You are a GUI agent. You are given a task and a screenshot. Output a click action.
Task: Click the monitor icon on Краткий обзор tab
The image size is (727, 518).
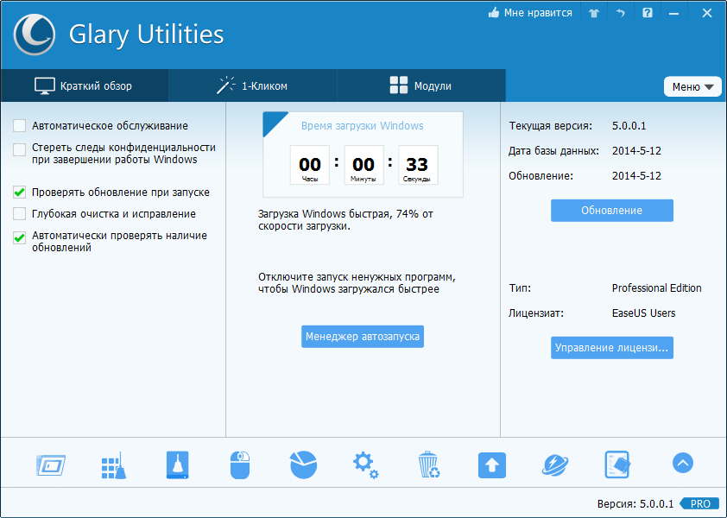tap(45, 85)
